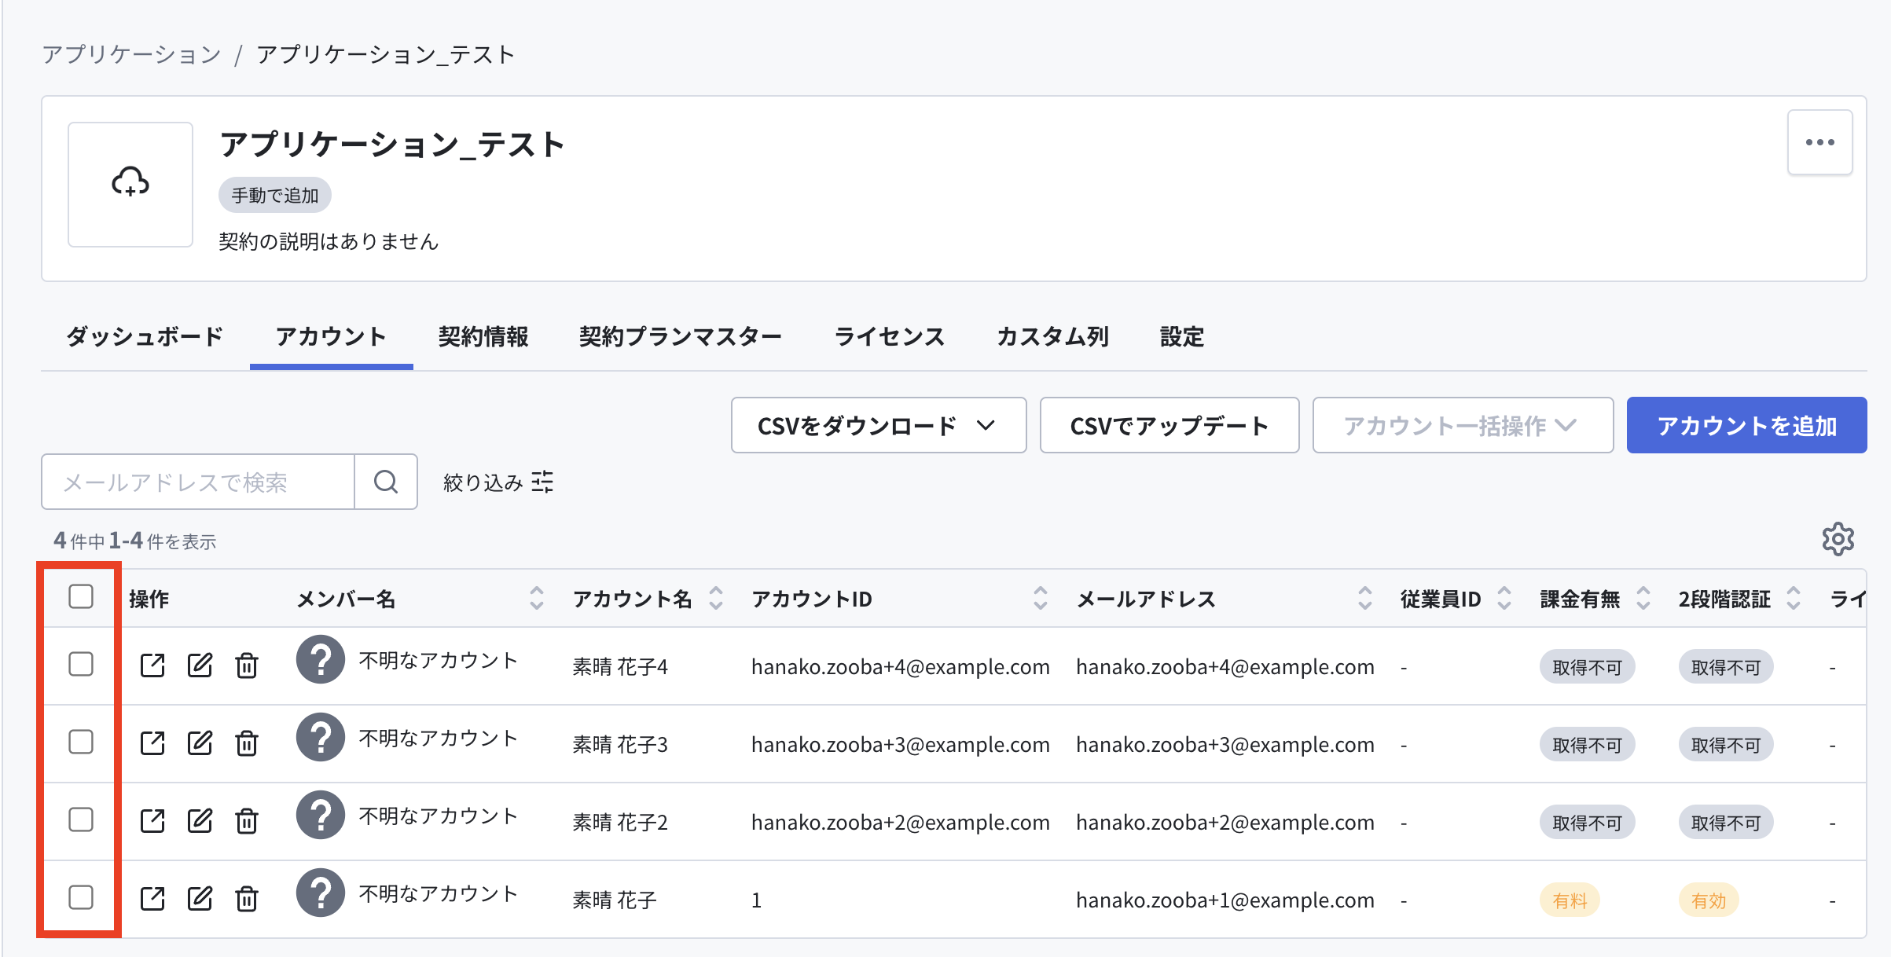Viewport: 1891px width, 957px height.
Task: Click account name 素晴 花子2
Action: pos(620,823)
